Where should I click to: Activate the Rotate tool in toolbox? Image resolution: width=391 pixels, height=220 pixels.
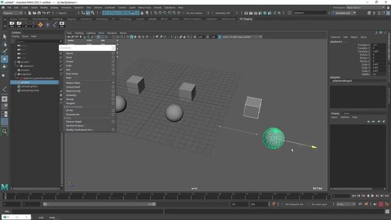click(4, 67)
